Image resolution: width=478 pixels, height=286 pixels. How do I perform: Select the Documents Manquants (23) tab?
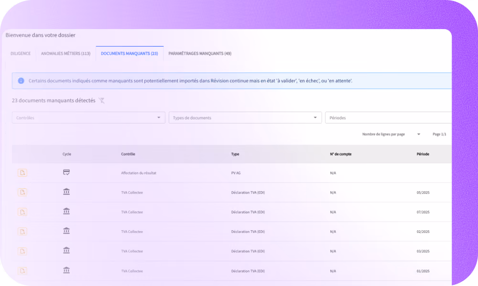pos(130,53)
